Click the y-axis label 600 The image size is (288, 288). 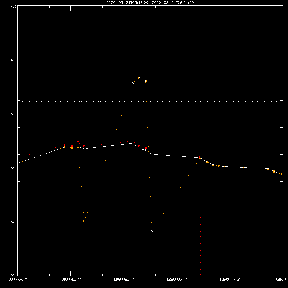(14, 60)
